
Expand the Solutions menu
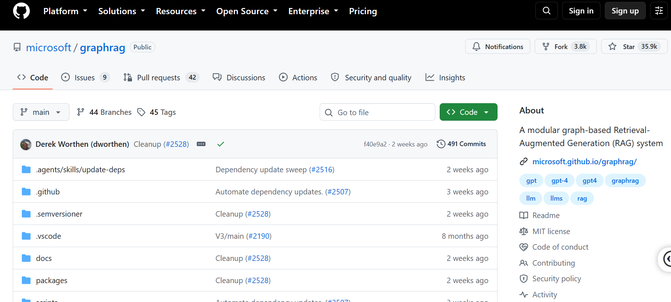coord(121,11)
